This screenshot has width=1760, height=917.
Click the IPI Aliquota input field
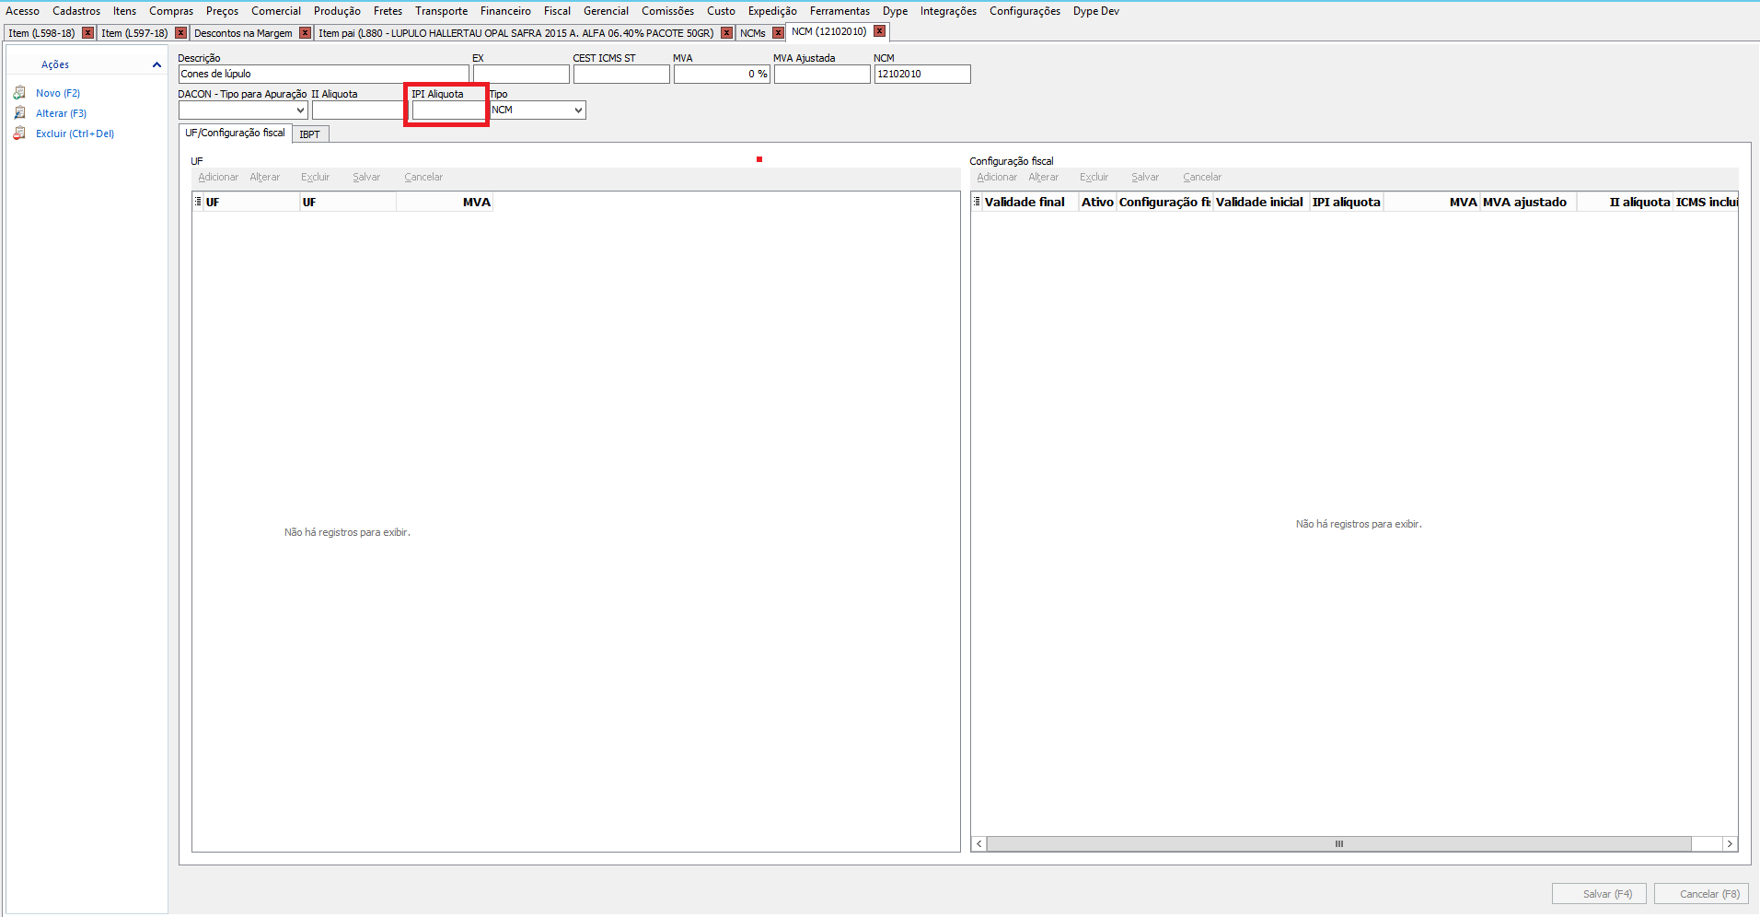(x=447, y=110)
